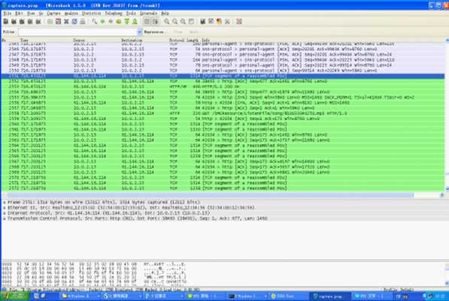Expand the Internet Protocol details node
The width and height of the screenshot is (449, 301).
pos(5,213)
